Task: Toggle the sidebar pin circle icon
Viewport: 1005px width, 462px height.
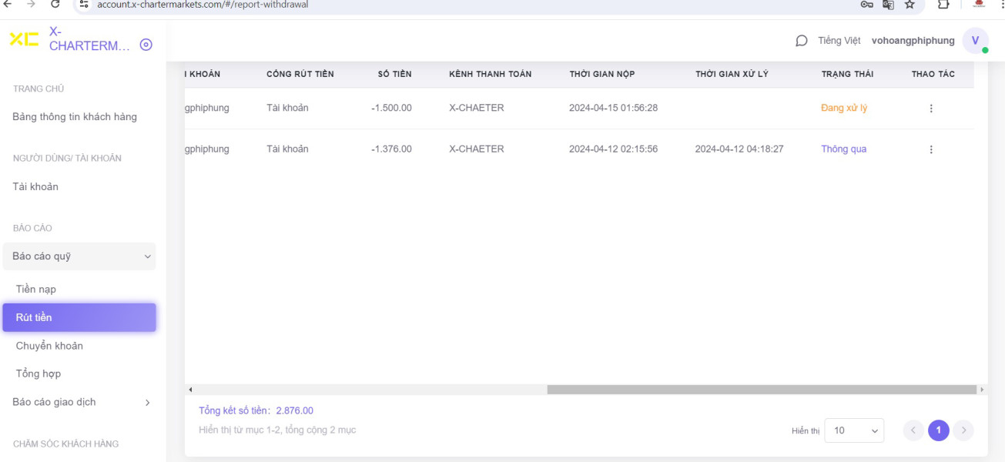Action: (146, 45)
